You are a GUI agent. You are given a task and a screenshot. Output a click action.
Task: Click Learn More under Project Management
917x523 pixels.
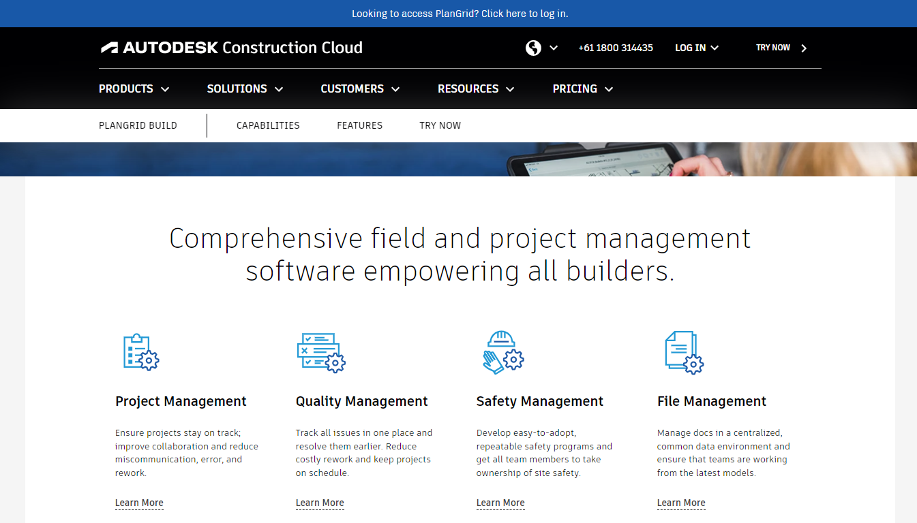click(139, 503)
